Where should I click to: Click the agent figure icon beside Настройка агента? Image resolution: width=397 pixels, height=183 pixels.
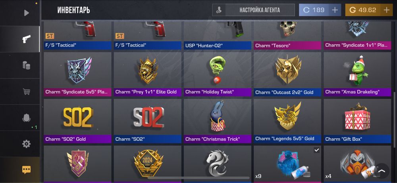click(x=219, y=10)
